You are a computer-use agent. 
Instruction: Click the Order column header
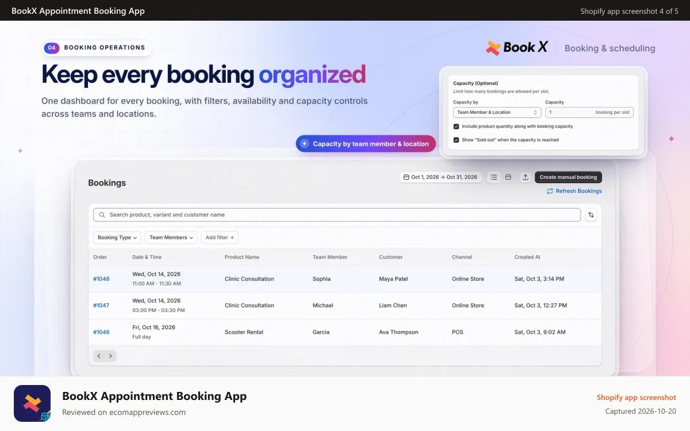pos(100,257)
